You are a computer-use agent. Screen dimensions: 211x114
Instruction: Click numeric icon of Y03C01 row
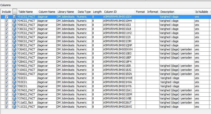(14, 82)
